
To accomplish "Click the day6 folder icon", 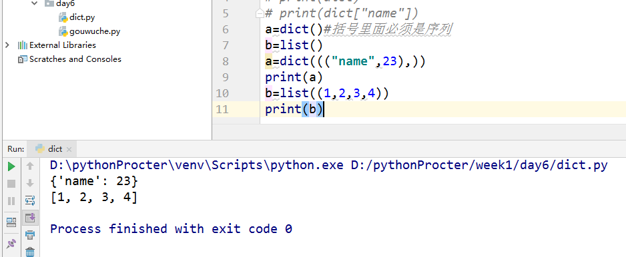I will [x=49, y=3].
